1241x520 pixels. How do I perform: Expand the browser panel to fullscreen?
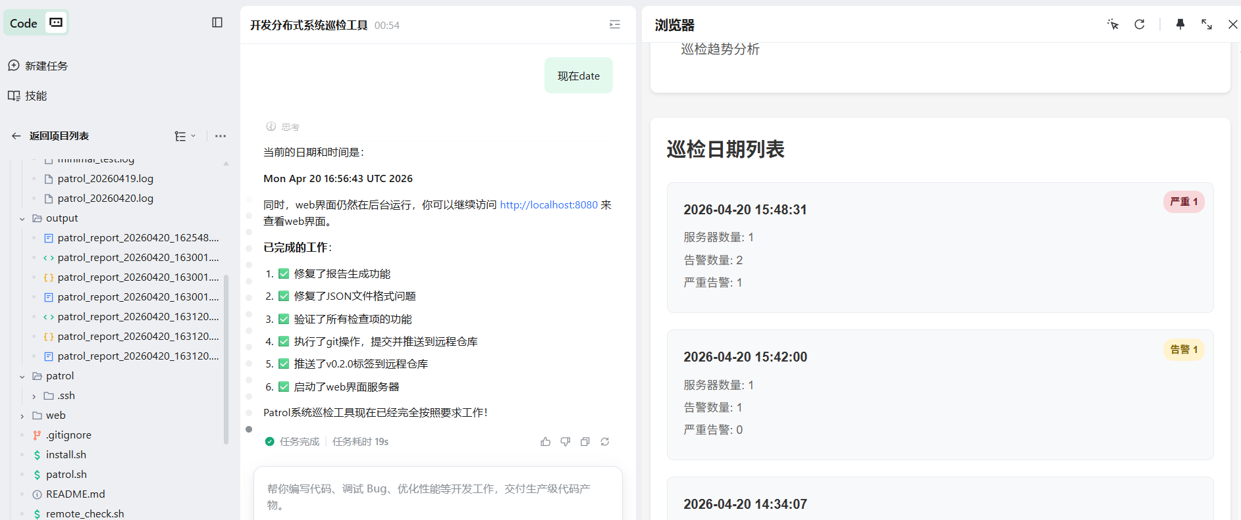click(x=1206, y=24)
